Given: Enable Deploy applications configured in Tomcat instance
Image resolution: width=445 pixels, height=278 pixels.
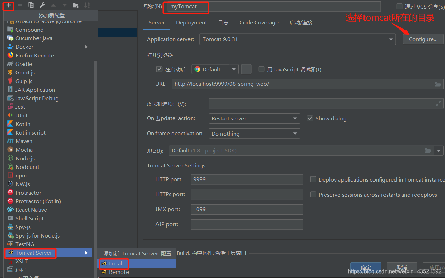Looking at the screenshot, I should click(x=313, y=179).
